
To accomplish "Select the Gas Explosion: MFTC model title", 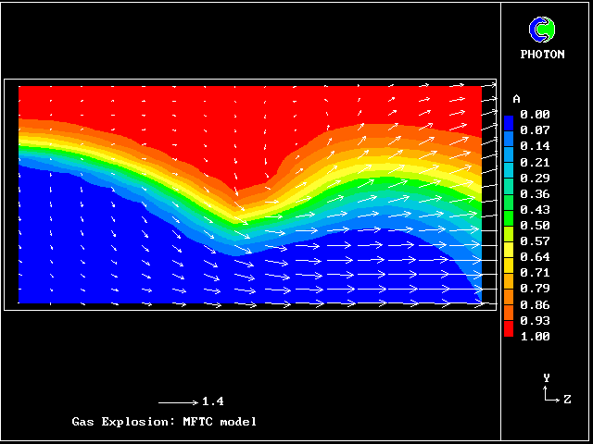I will (164, 422).
